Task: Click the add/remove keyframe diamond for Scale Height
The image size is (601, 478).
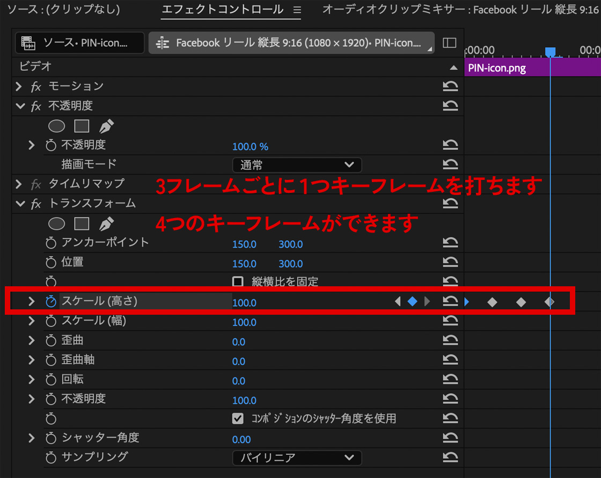Action: pyautogui.click(x=412, y=301)
